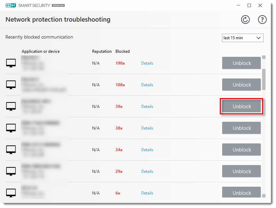This screenshot has height=208, width=276.
Task: Click the monitor icon of the 29x blocked row
Action: [x=11, y=171]
